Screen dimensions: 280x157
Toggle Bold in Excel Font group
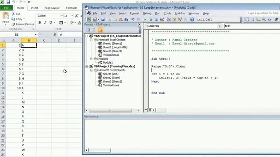(x=40, y=23)
